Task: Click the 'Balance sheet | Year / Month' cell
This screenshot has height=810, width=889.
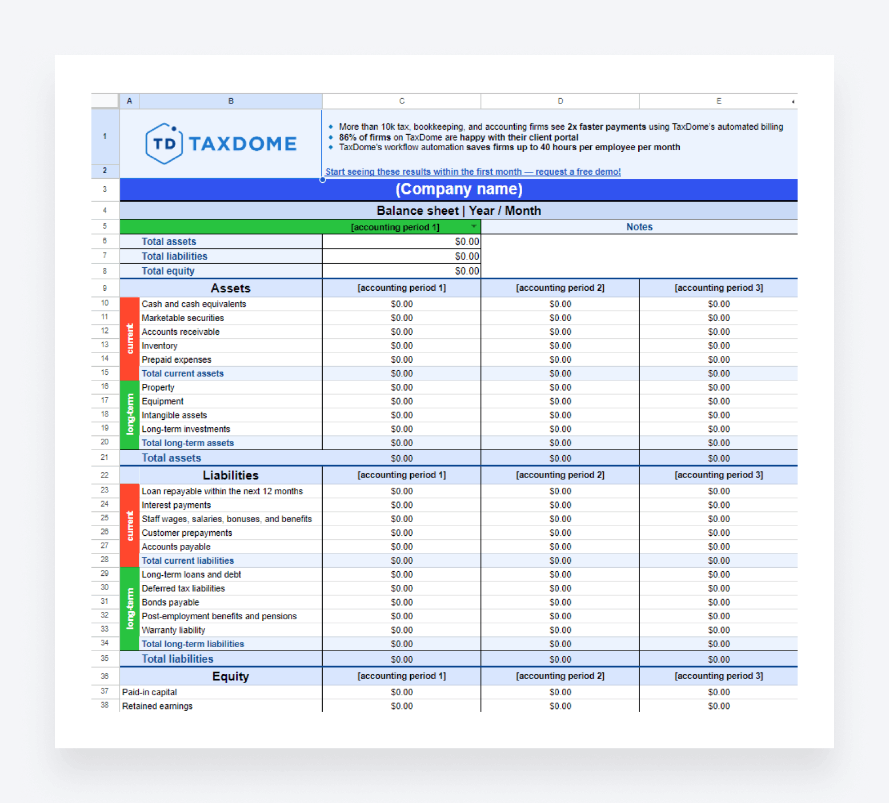Action: [x=459, y=210]
